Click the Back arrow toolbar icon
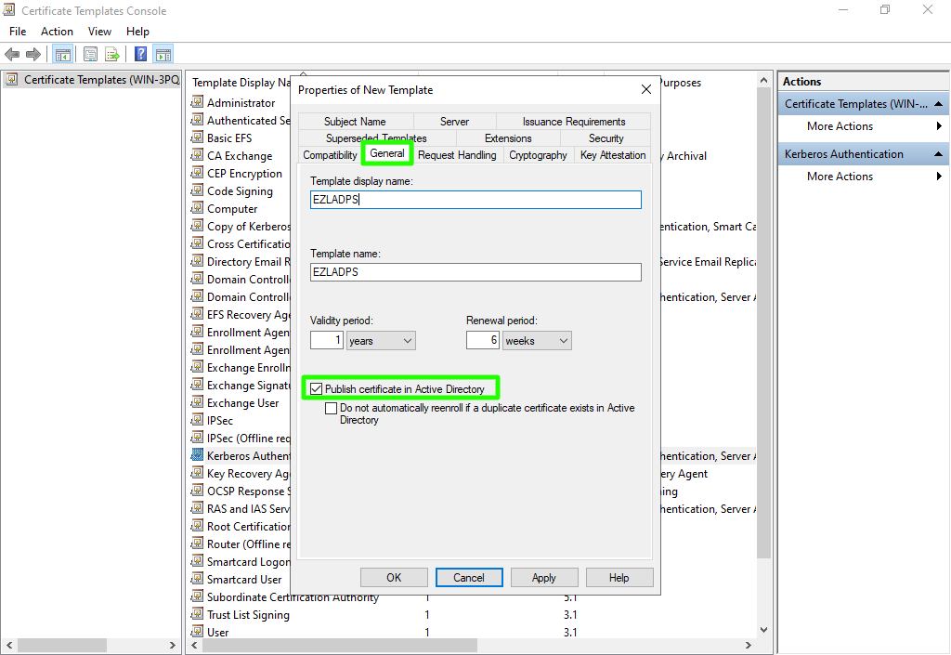The width and height of the screenshot is (951, 655). (12, 55)
